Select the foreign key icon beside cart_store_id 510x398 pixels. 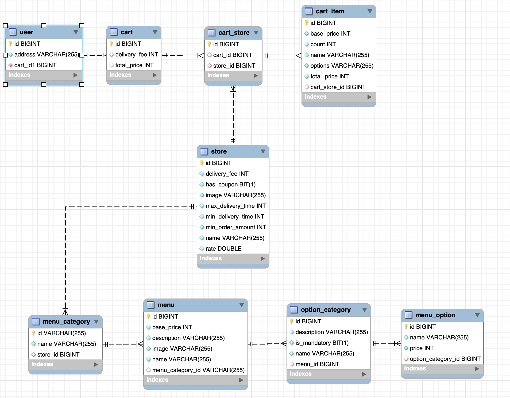(307, 87)
